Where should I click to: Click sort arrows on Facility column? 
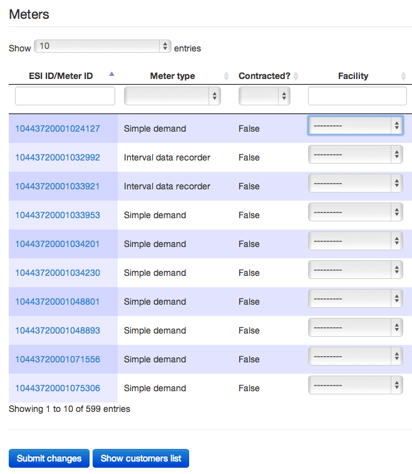point(403,76)
